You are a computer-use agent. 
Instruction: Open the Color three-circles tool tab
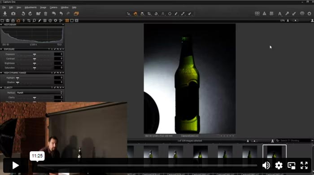tap(13, 21)
